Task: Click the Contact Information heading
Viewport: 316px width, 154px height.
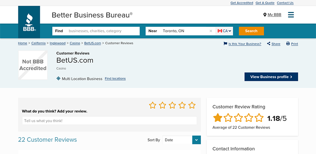Action: (x=234, y=149)
